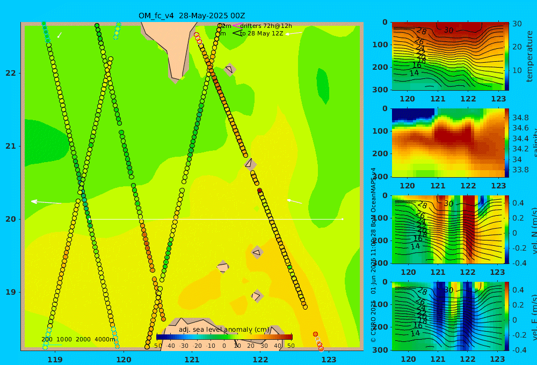Click the diamond triangle marker near 19.5N 122E
The width and height of the screenshot is (537, 365).
[x=257, y=252]
